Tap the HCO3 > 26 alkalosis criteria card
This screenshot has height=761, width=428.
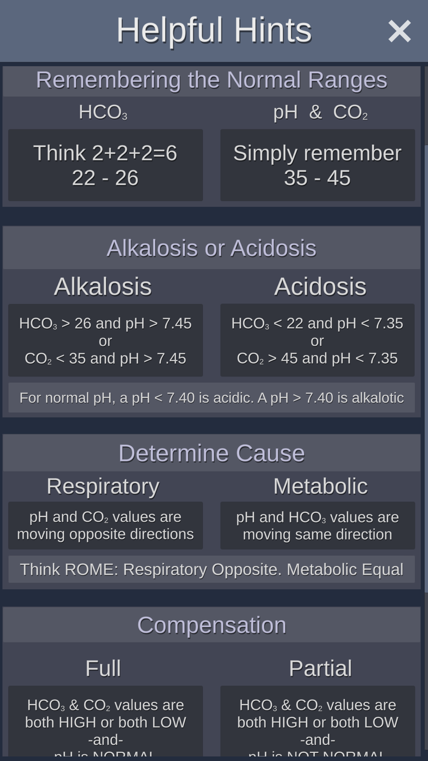coord(105,340)
